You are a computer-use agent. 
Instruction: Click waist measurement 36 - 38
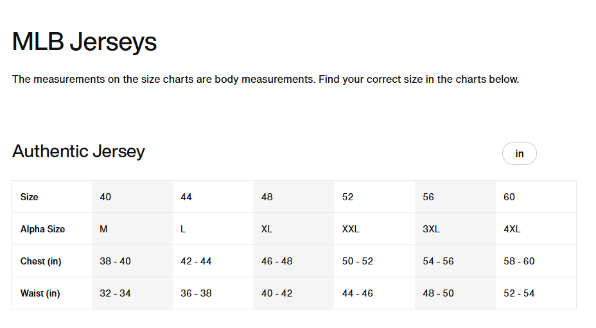point(196,293)
